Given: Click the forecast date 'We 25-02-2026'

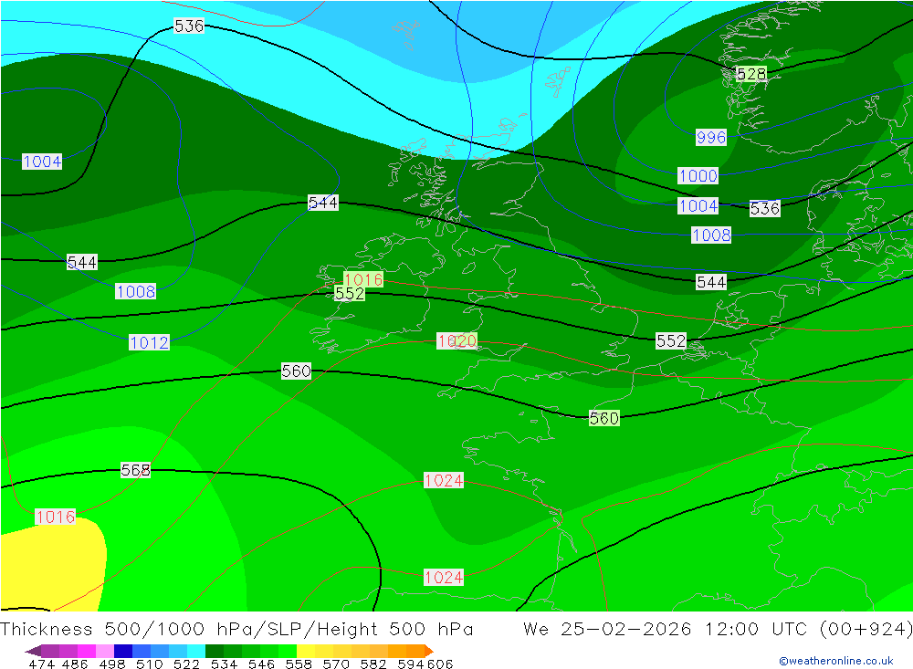Looking at the screenshot, I should tap(607, 630).
